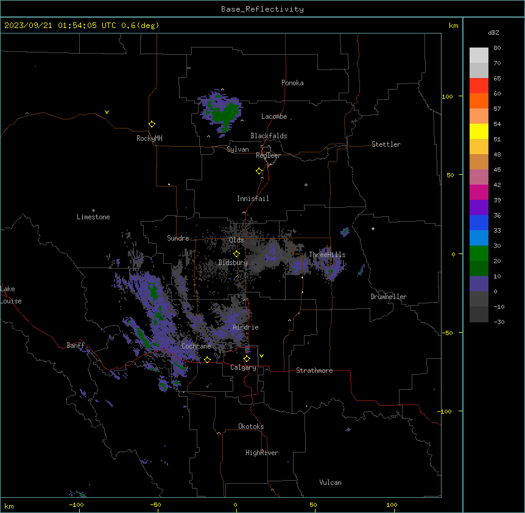
Task: Click the ThreeHills town label
Action: coord(327,255)
